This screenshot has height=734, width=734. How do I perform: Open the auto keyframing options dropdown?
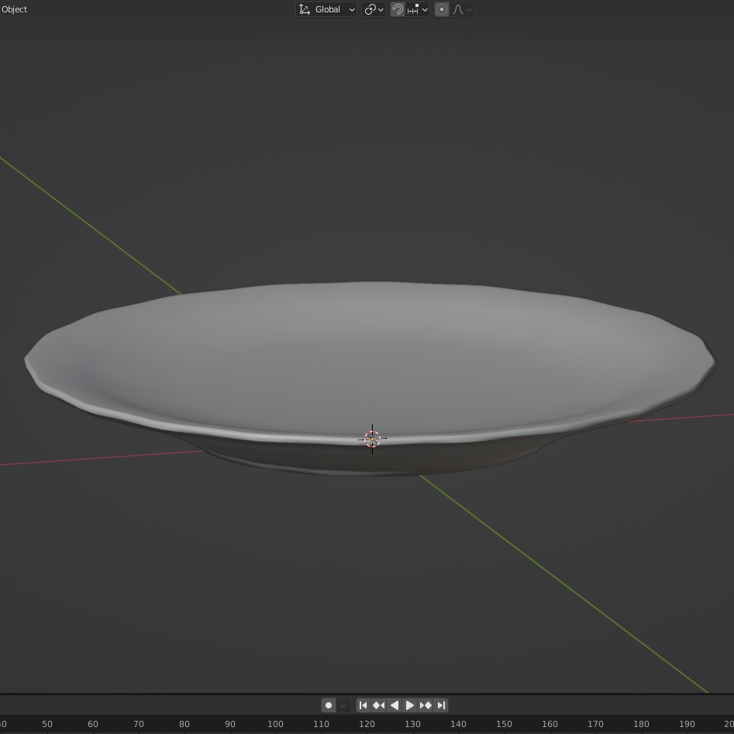coord(343,705)
